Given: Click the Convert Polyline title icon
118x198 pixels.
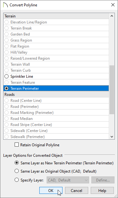Looking at the screenshot, I should (x=5, y=5).
